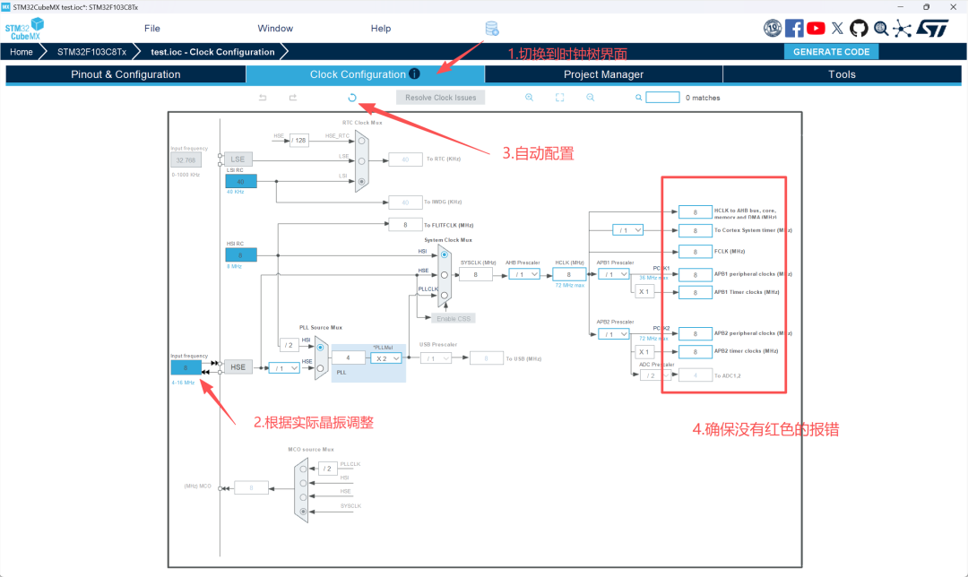Click the LSE 32.768 input frequency field
The width and height of the screenshot is (968, 577).
click(x=186, y=159)
